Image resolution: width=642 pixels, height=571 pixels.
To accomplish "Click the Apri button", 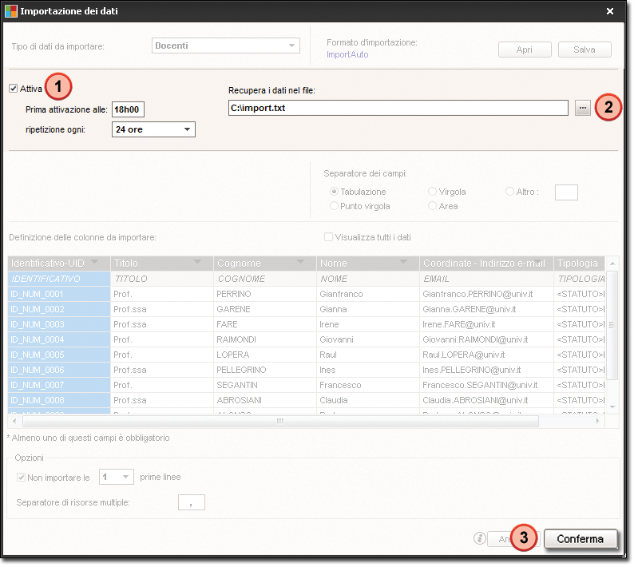I will (x=525, y=50).
